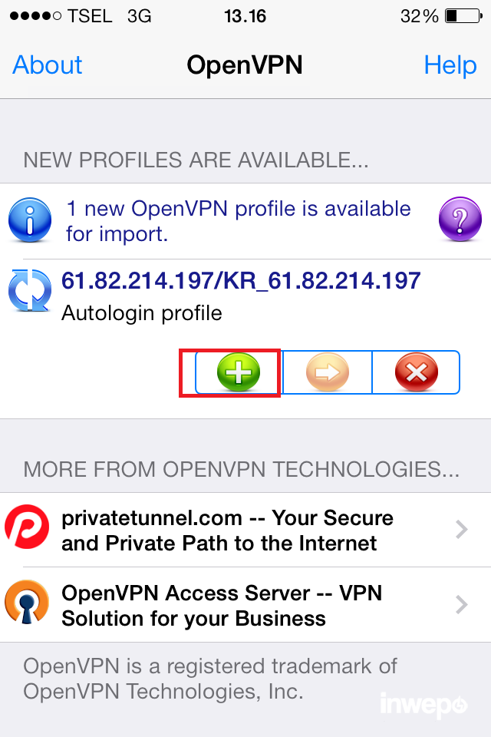Image resolution: width=491 pixels, height=737 pixels.
Task: Tap the green plus import profile icon
Action: click(x=239, y=372)
